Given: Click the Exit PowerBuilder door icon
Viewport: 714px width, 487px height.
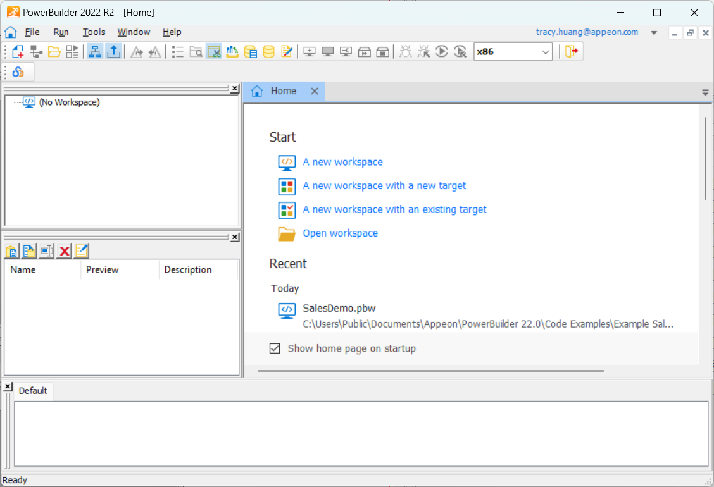Looking at the screenshot, I should pos(572,52).
